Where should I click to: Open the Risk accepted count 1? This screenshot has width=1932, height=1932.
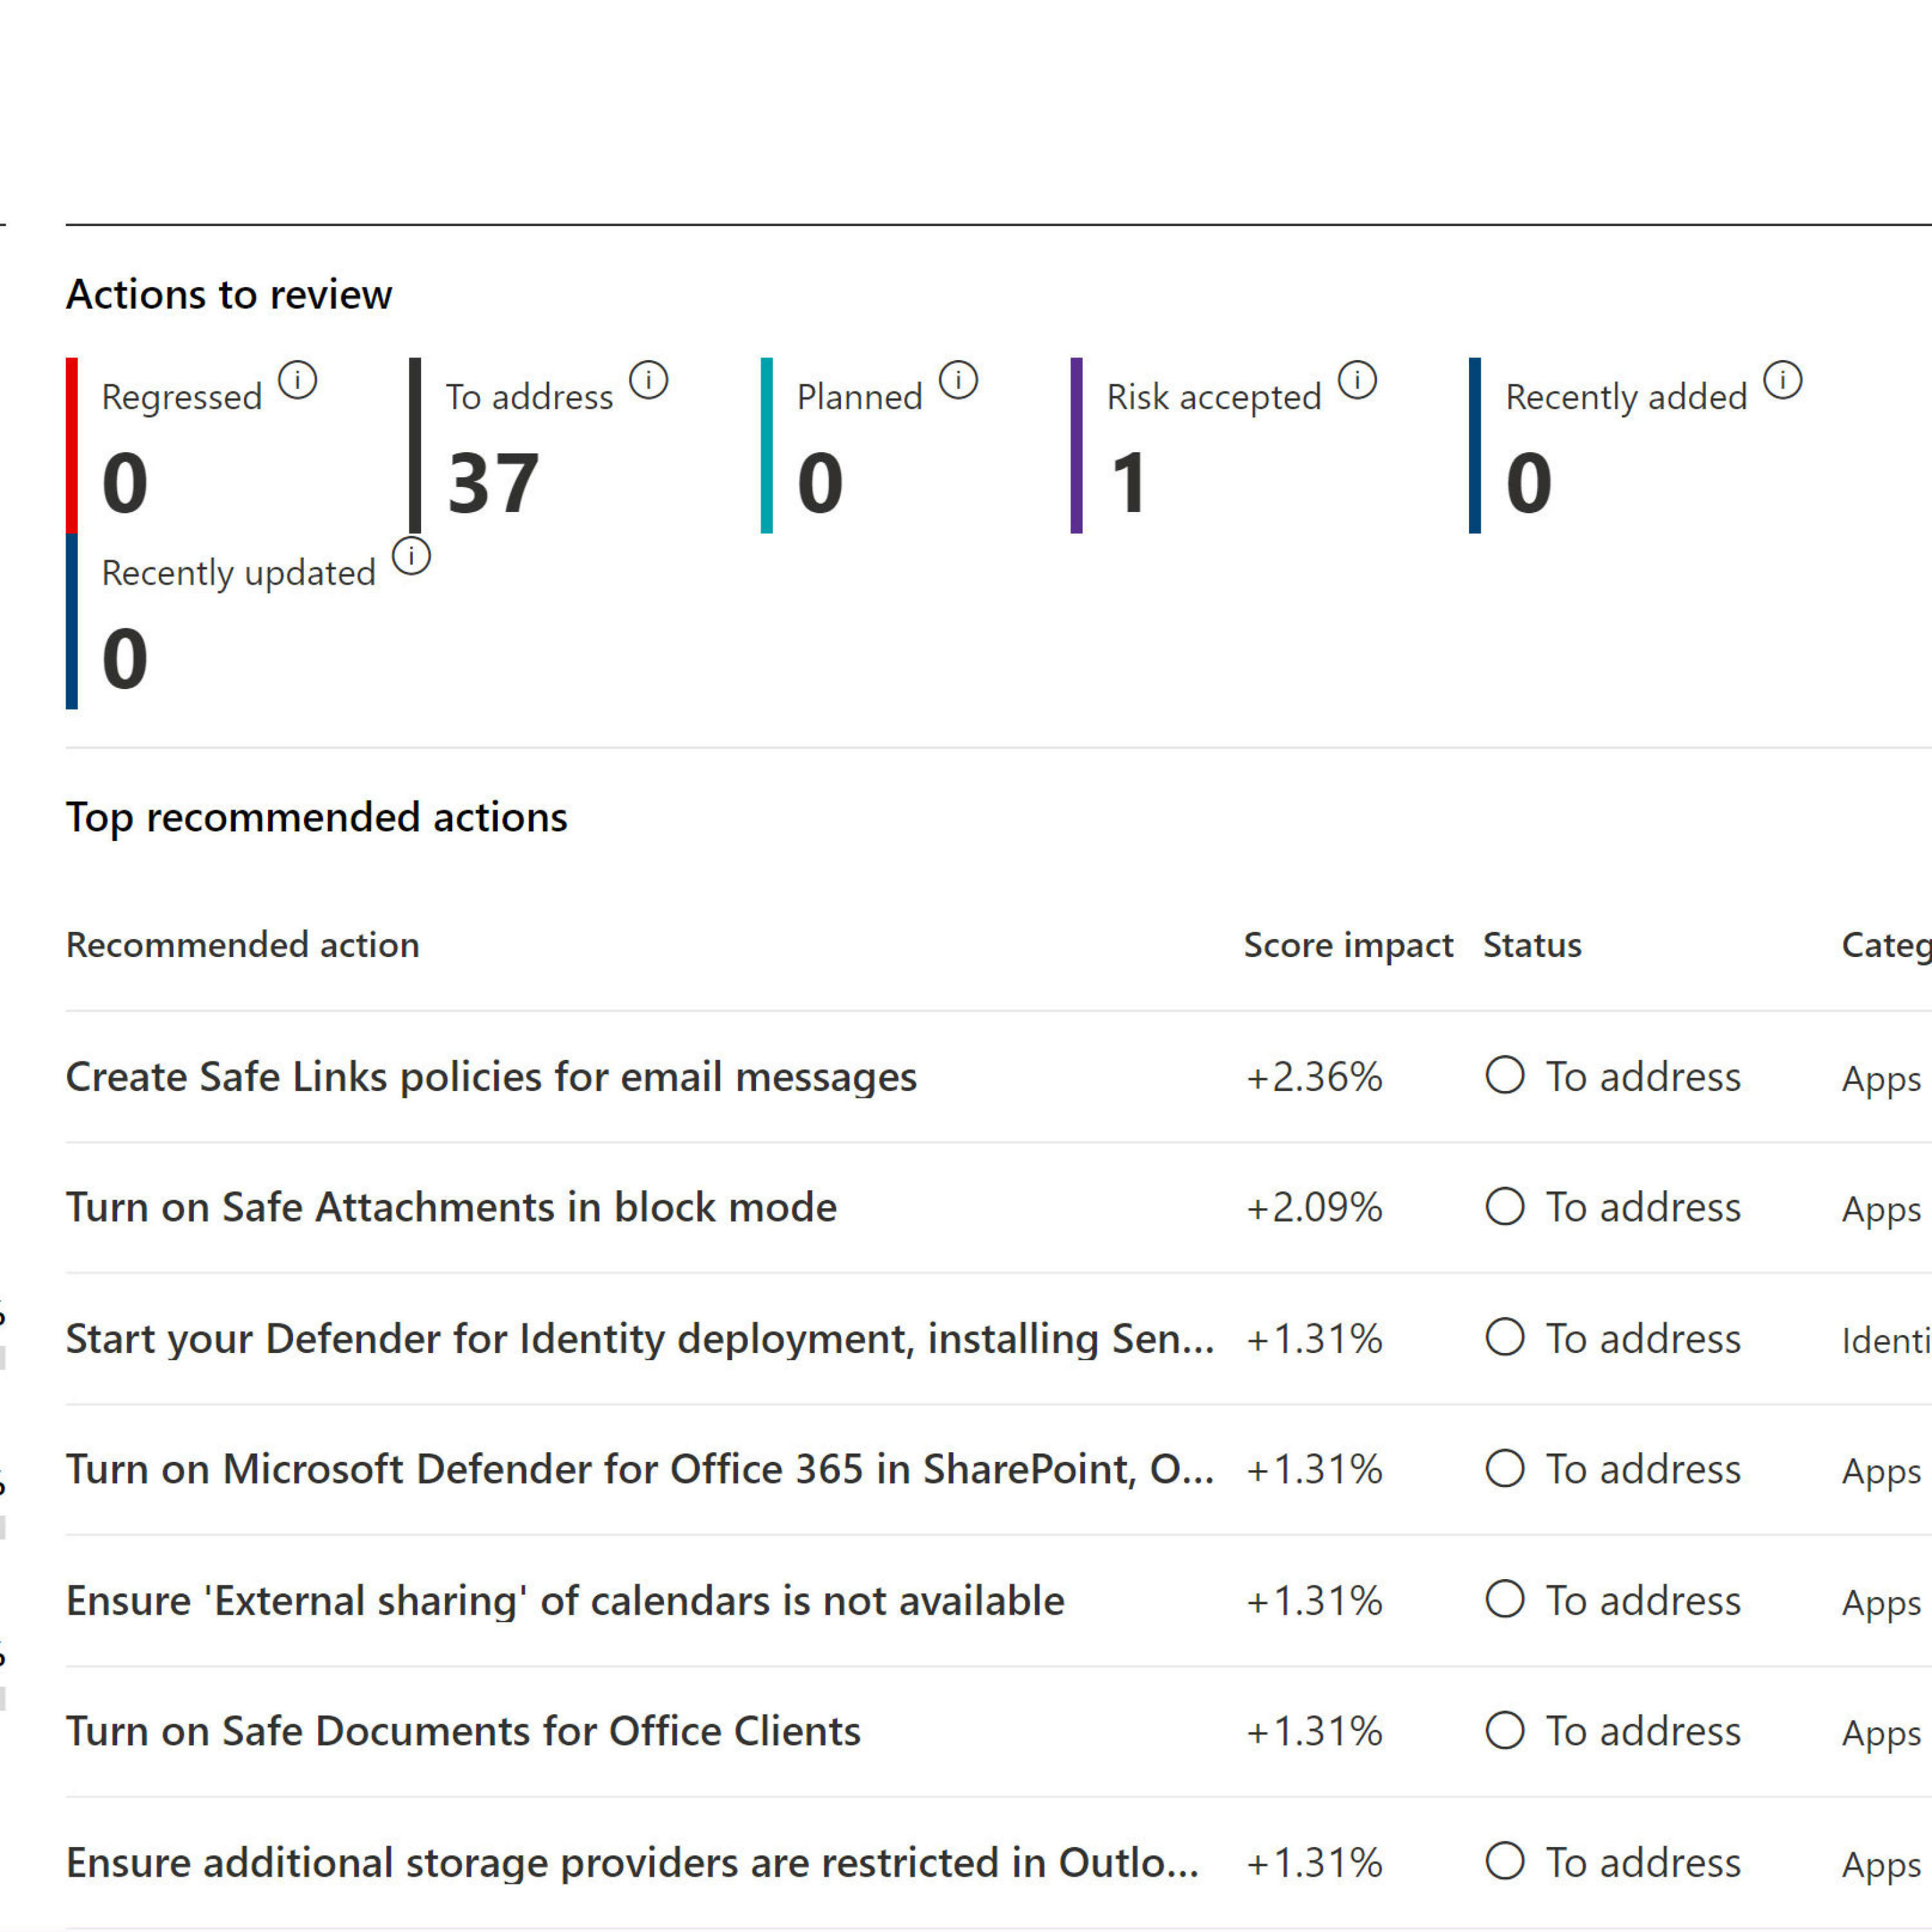pyautogui.click(x=1129, y=484)
